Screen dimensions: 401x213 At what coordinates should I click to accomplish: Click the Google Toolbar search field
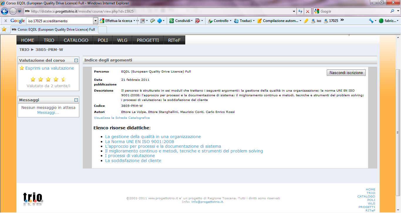(x=60, y=21)
